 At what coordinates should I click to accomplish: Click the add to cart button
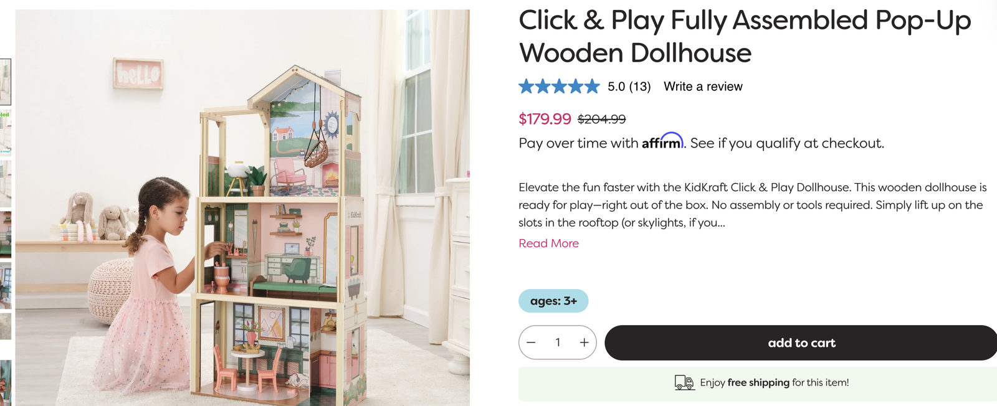tap(801, 342)
